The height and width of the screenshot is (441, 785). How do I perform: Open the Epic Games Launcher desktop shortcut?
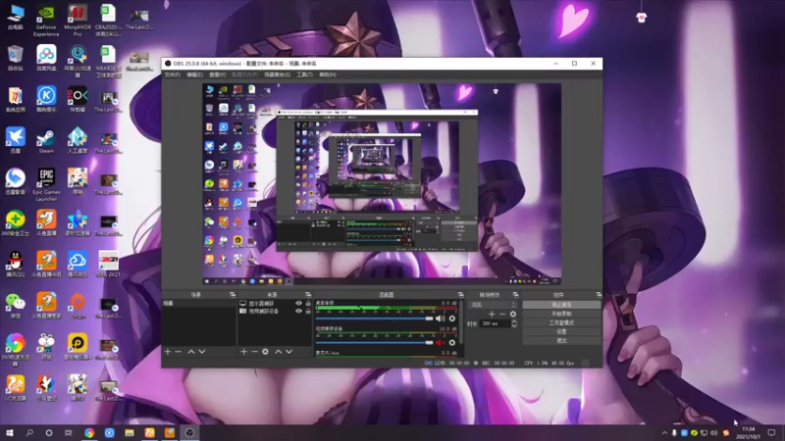click(x=46, y=184)
